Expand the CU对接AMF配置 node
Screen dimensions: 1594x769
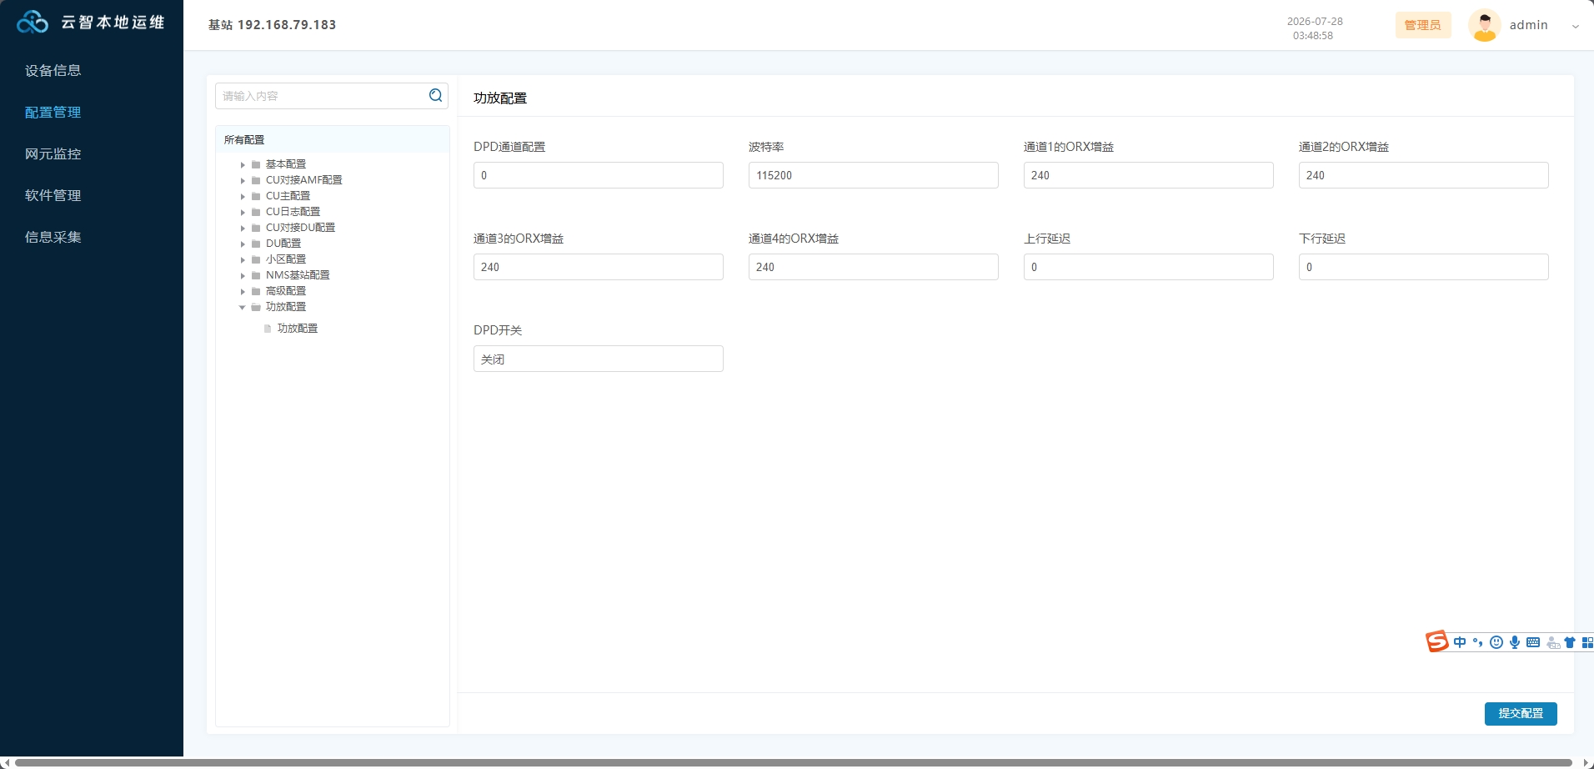(243, 180)
